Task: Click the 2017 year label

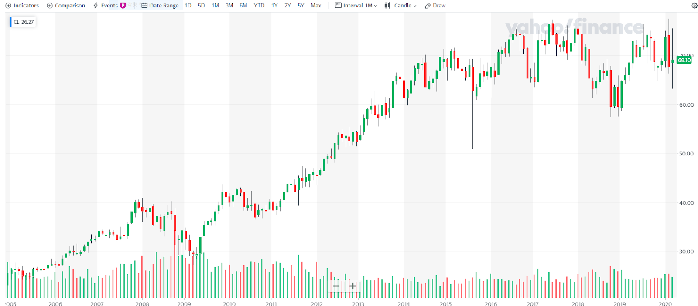Action: (533, 304)
